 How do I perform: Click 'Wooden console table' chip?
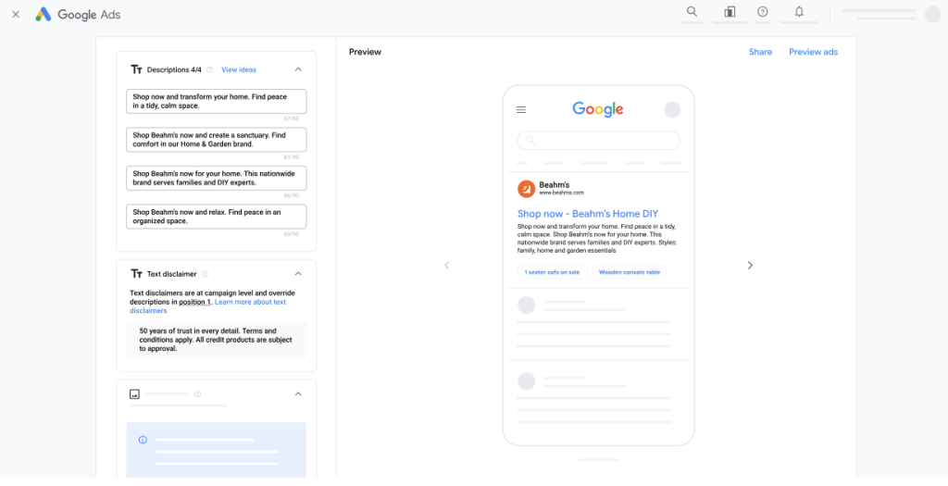[x=630, y=272]
